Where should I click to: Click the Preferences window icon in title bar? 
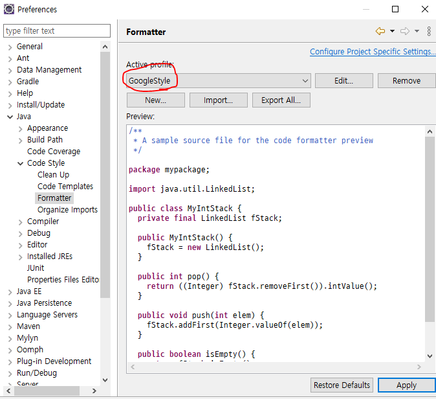(8, 9)
